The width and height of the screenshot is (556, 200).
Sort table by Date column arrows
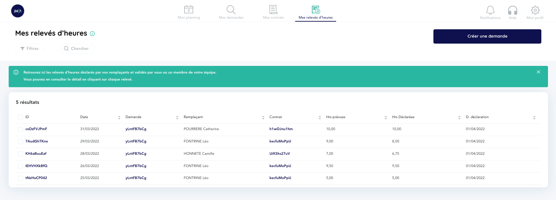119,117
